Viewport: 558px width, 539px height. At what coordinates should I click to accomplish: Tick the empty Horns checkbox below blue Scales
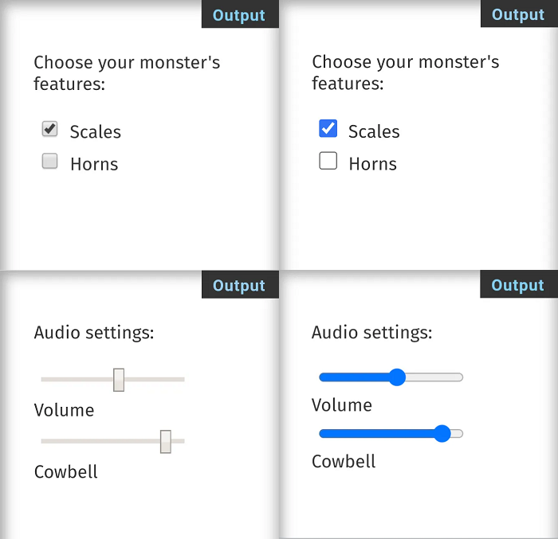[328, 162]
